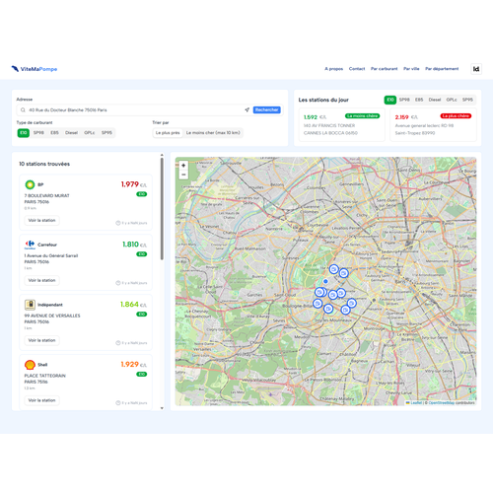Select E85 in stations du jour filter
Viewport: 493px width, 493px height.
point(419,100)
